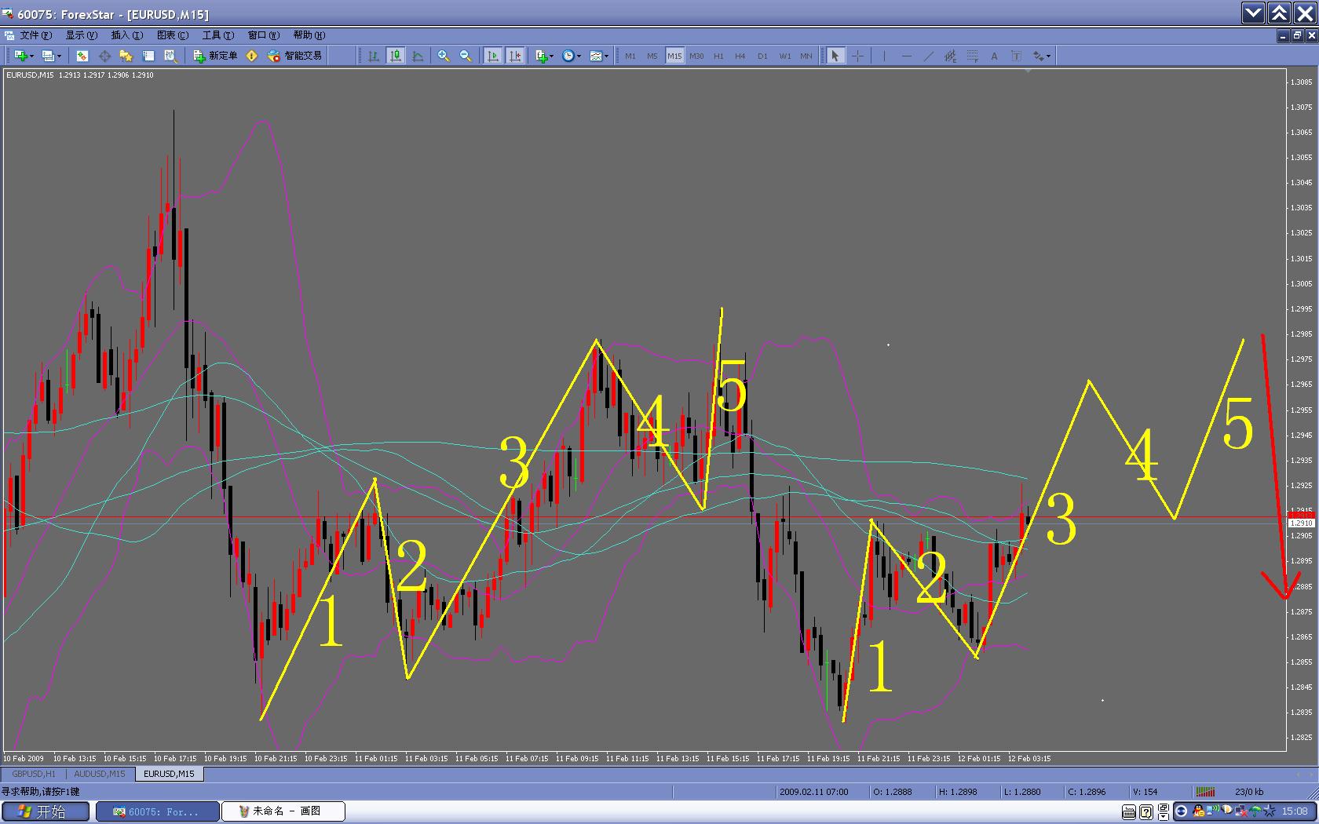Switch to the ForexStar taskbar window
This screenshot has width=1319, height=824.
pos(157,811)
